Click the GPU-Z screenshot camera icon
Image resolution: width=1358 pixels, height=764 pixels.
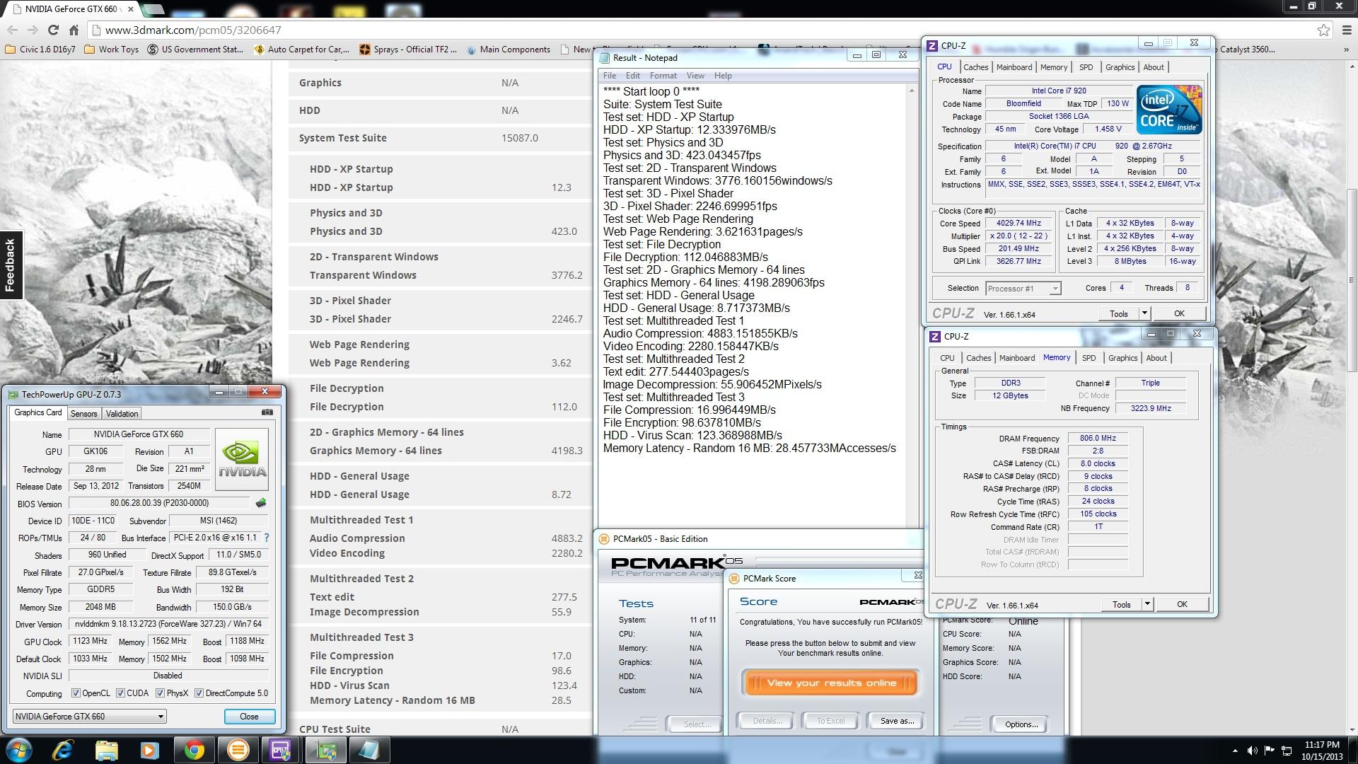point(267,412)
